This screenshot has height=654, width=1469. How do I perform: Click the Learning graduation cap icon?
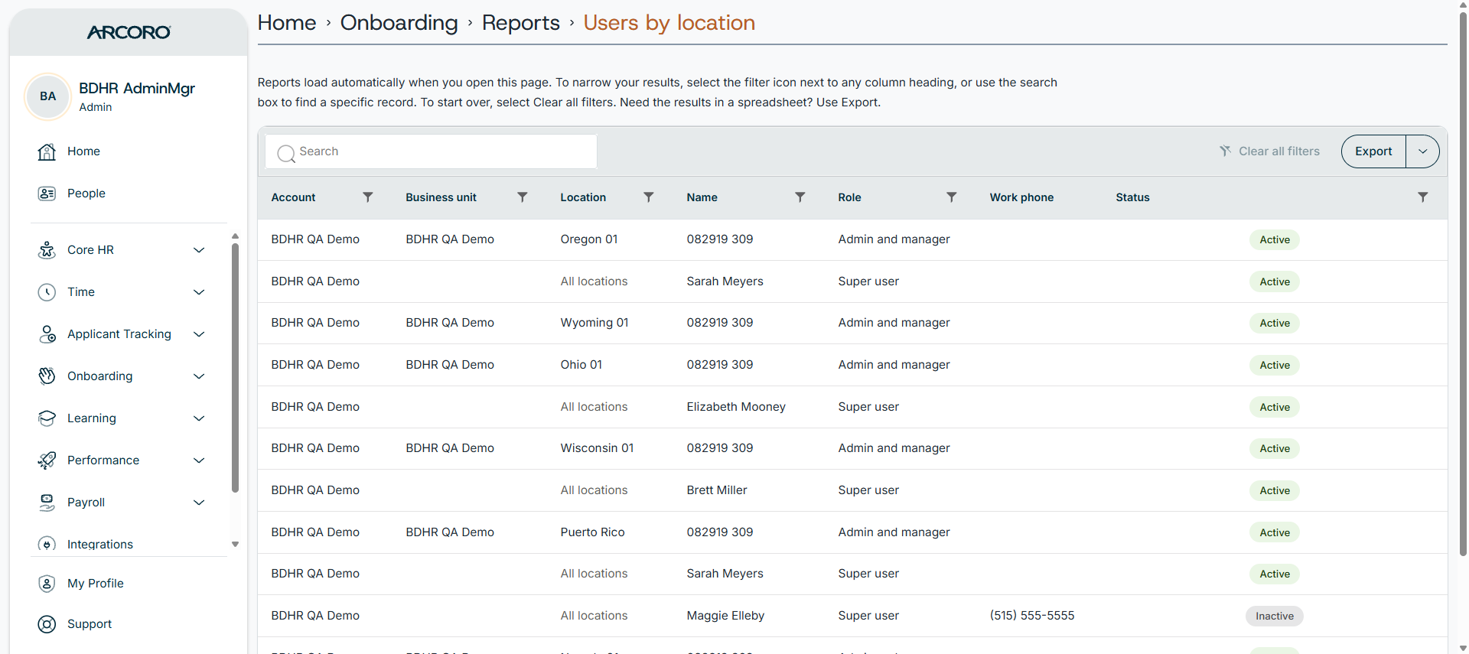coord(47,418)
